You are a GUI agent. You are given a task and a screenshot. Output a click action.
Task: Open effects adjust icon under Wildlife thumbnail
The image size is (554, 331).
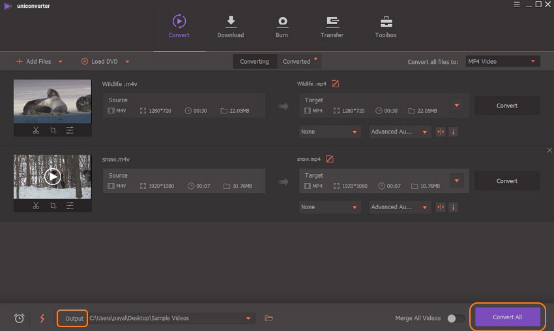click(70, 130)
